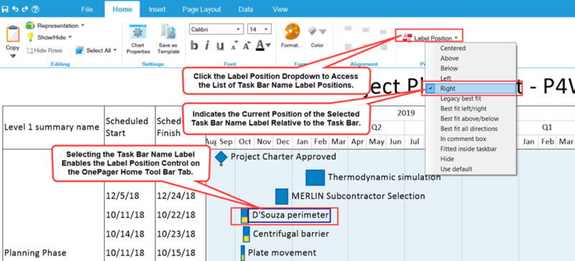Open the dropdown arrow under Copy
This screenshot has height=261, width=575.
point(13,56)
